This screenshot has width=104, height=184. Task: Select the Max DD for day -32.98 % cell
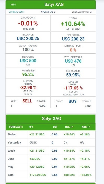tap(28, 88)
